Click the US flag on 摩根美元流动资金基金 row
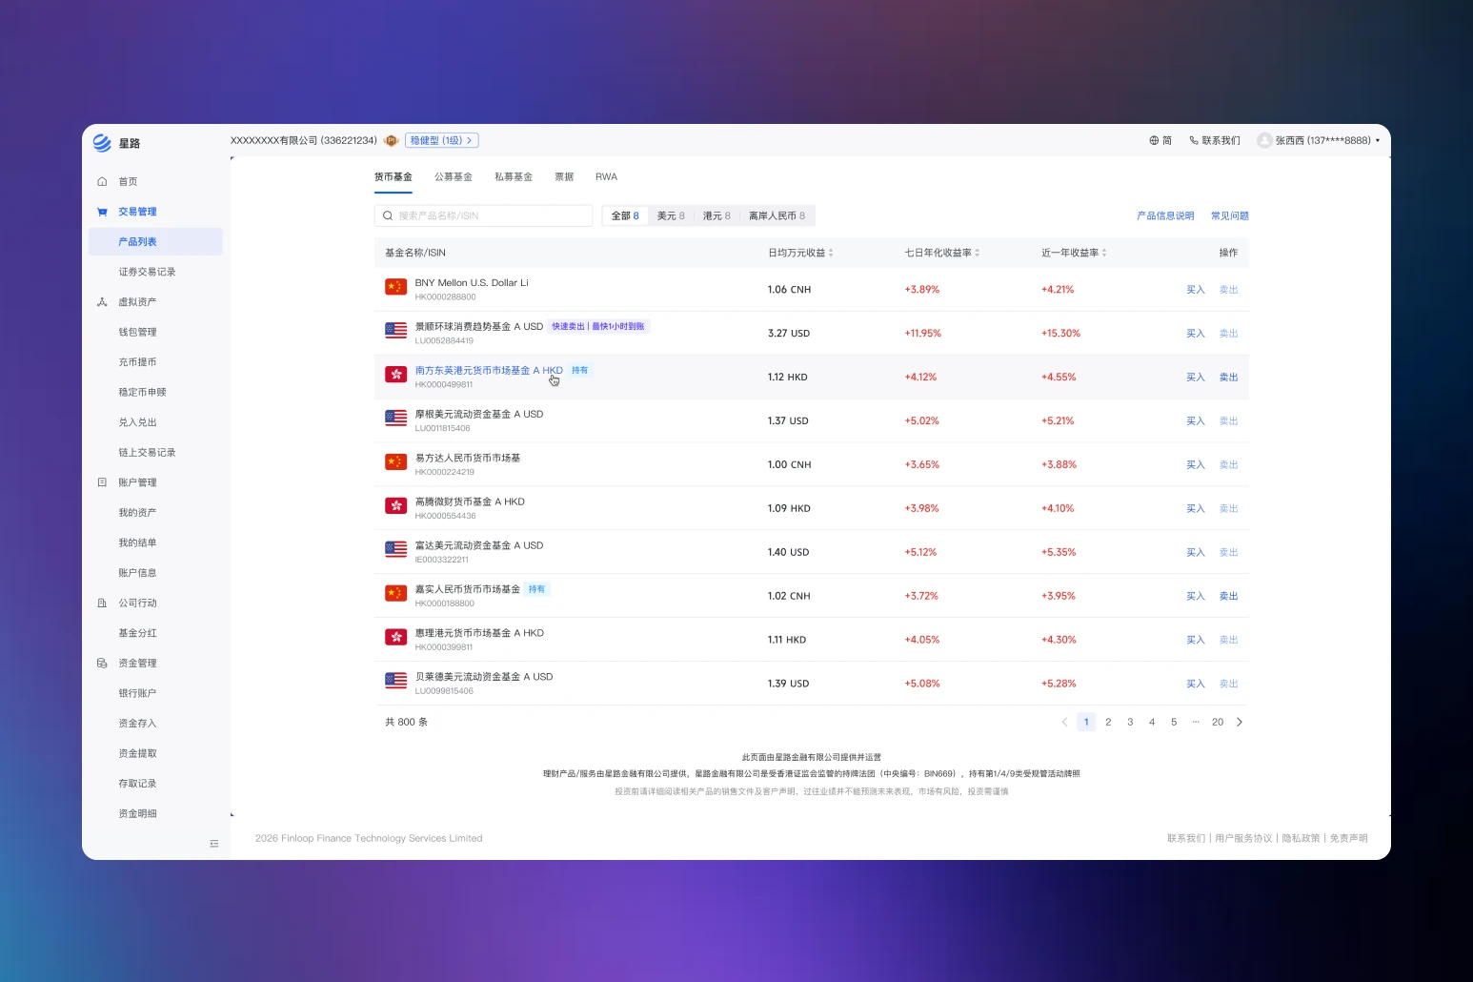Viewport: 1473px width, 982px height. (x=395, y=419)
